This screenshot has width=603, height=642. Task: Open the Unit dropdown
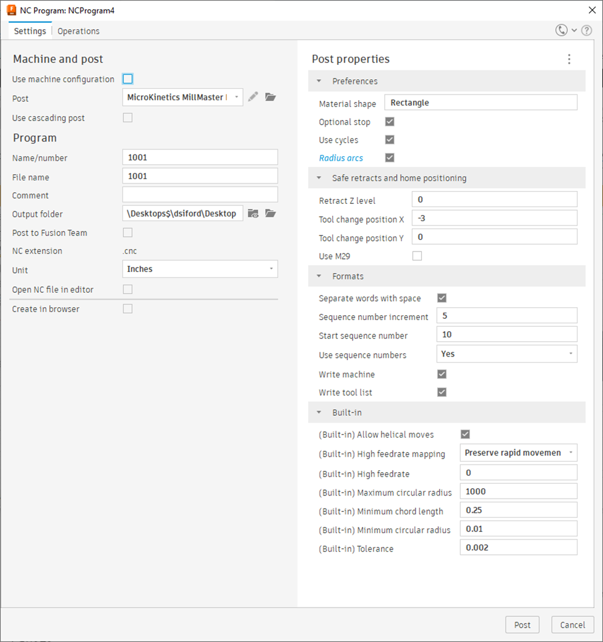(199, 269)
